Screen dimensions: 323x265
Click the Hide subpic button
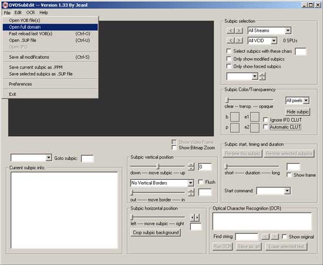[298, 112]
